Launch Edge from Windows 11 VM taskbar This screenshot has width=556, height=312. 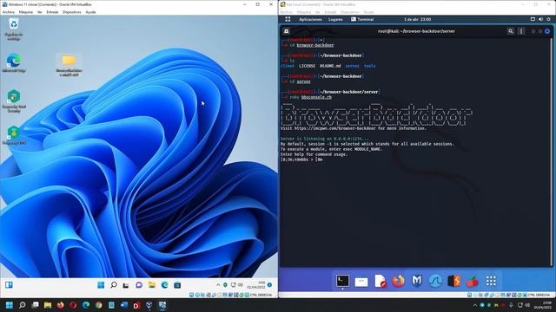pos(164,285)
